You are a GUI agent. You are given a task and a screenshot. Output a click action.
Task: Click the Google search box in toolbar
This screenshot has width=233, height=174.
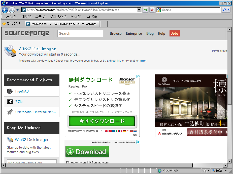pyautogui.click(x=191, y=10)
